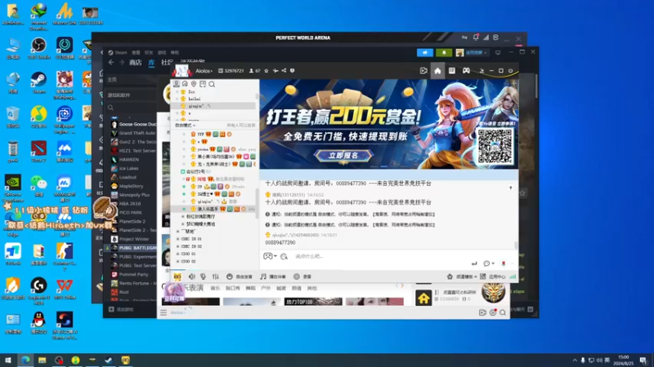Image resolution: width=654 pixels, height=367 pixels.
Task: Click the star favorite icon beside channel member count
Action: (267, 71)
